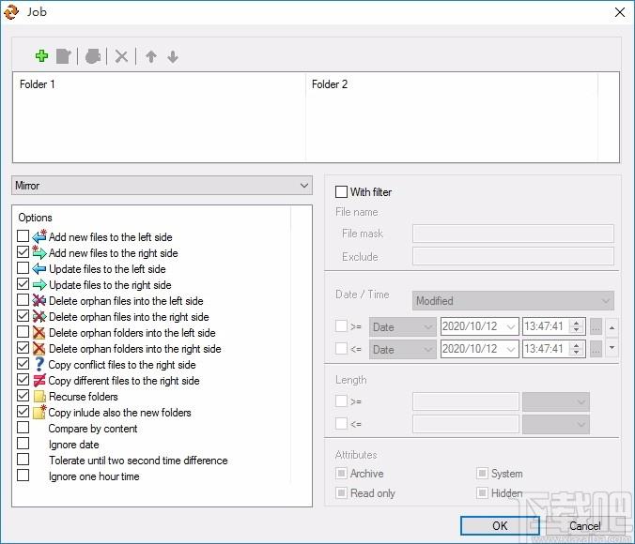Screen dimensions: 635x544
Task: Click the print toolbar icon
Action: [x=93, y=56]
